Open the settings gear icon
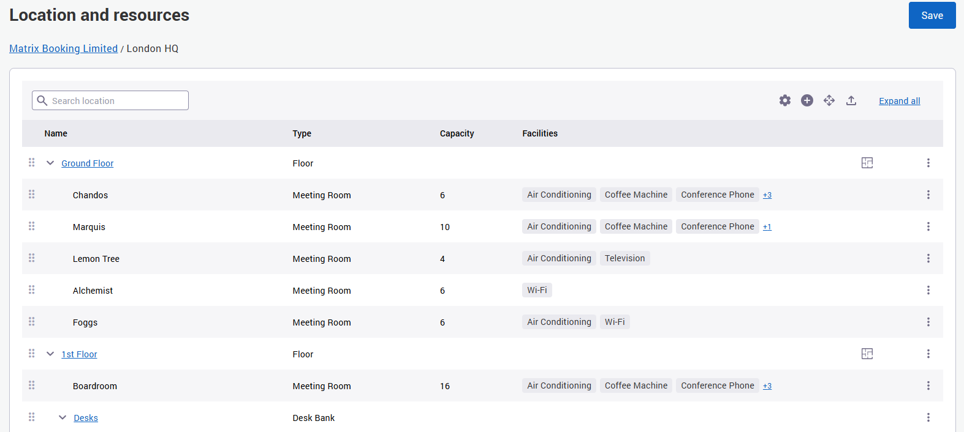Viewport: 964px width, 432px height. point(785,100)
